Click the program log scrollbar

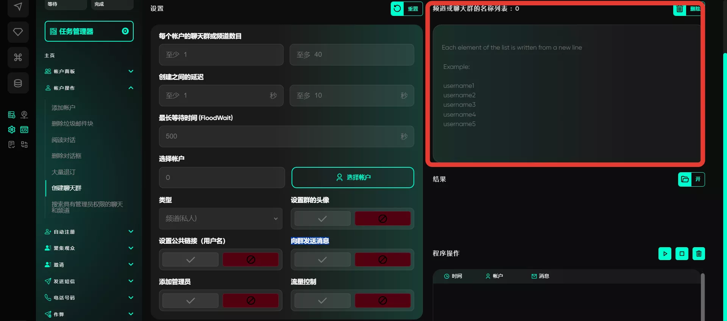pos(703,297)
